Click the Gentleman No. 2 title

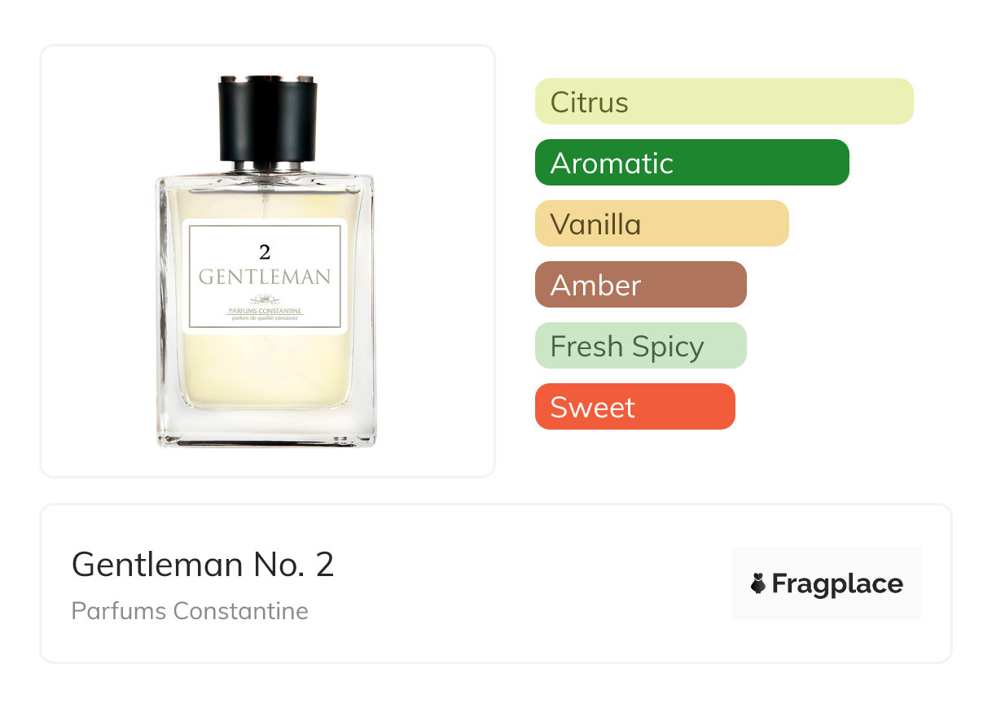pos(203,565)
